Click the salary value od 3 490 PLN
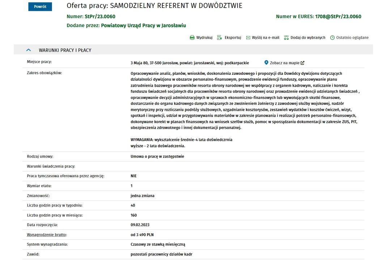 coord(142,235)
